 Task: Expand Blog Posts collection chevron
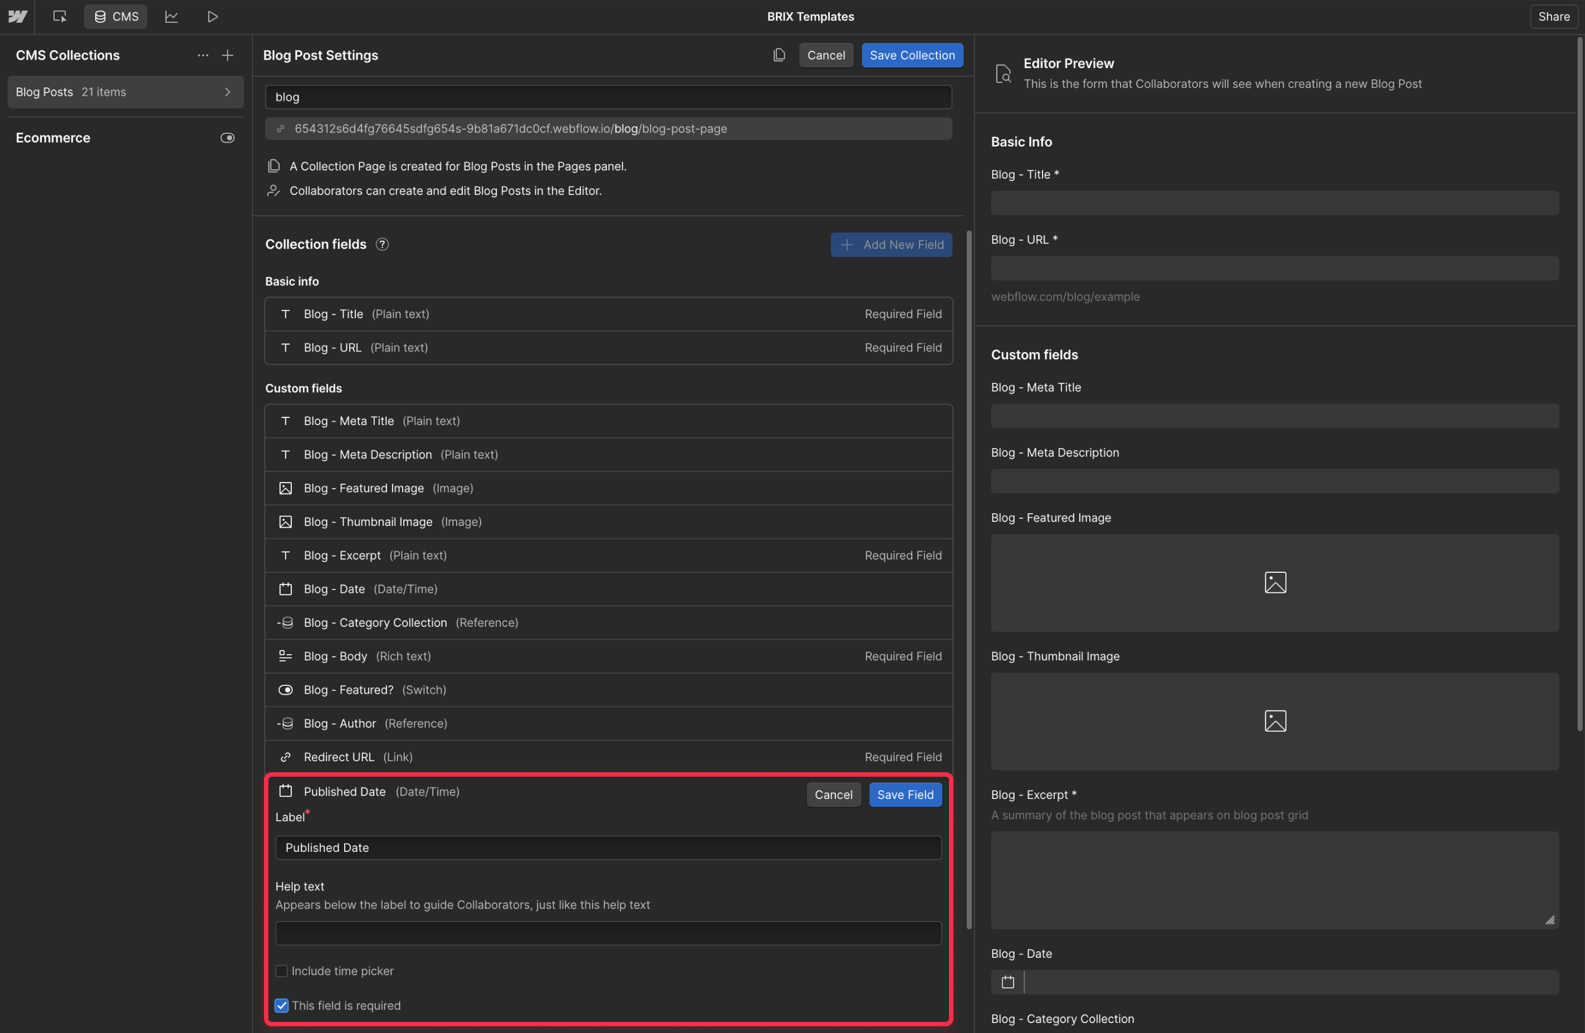(228, 92)
